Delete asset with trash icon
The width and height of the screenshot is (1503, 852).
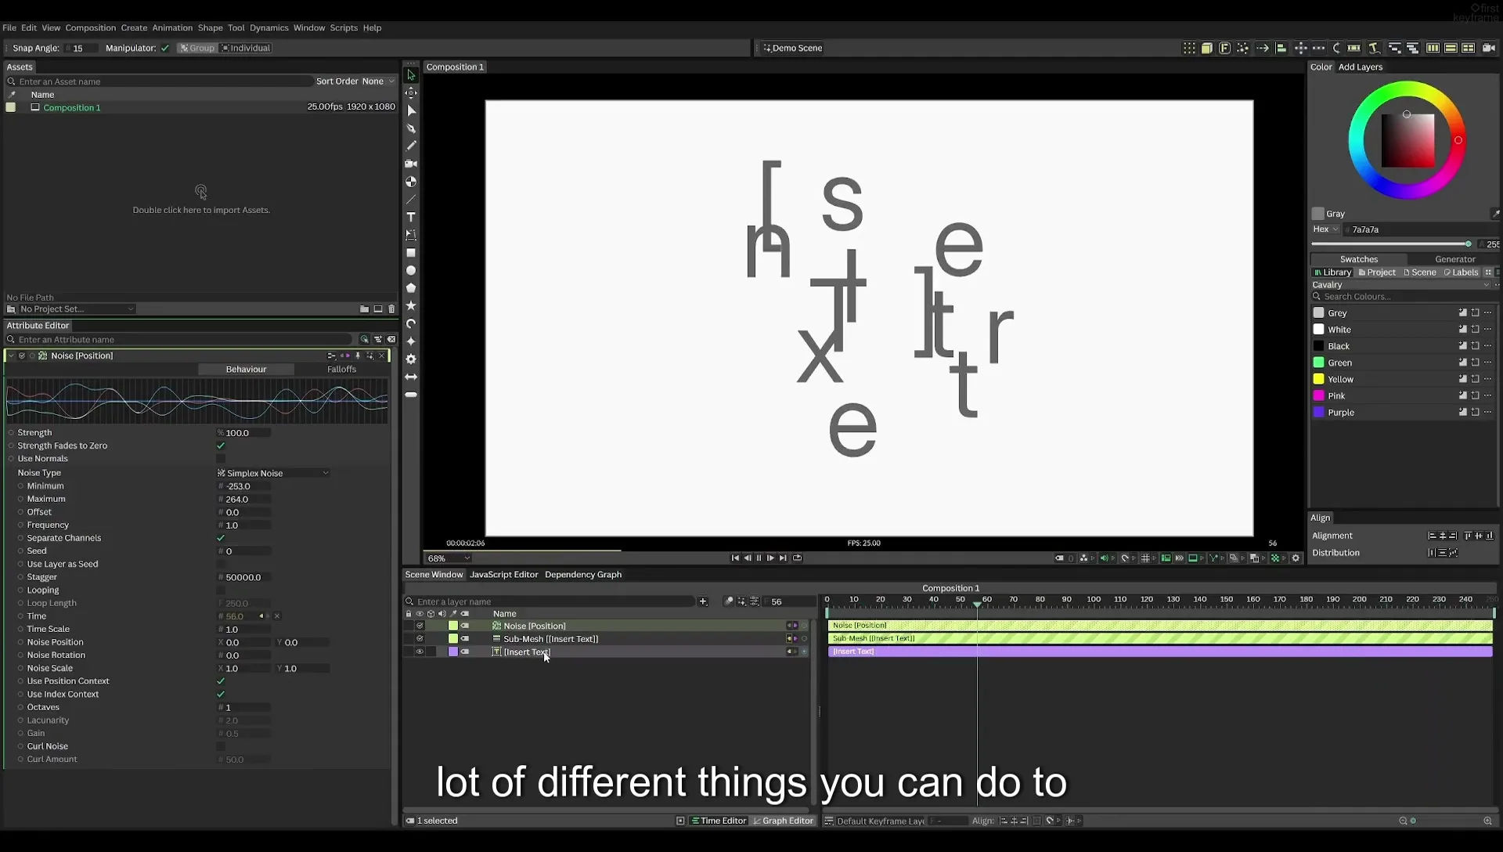392,309
